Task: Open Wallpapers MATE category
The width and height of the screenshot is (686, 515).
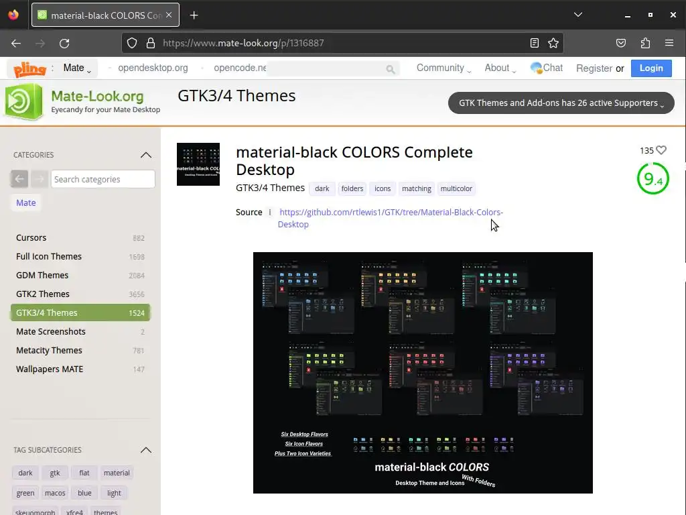Action: click(x=80, y=369)
